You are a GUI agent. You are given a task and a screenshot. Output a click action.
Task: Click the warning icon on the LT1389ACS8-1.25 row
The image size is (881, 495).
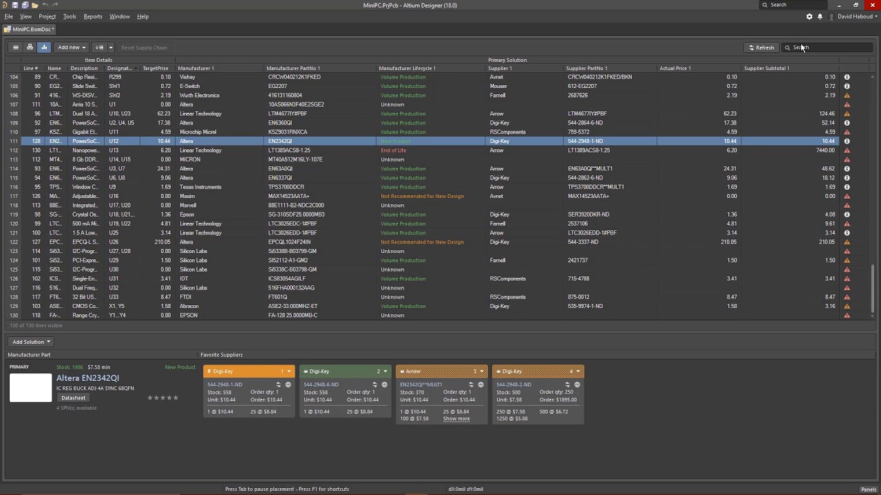[847, 151]
